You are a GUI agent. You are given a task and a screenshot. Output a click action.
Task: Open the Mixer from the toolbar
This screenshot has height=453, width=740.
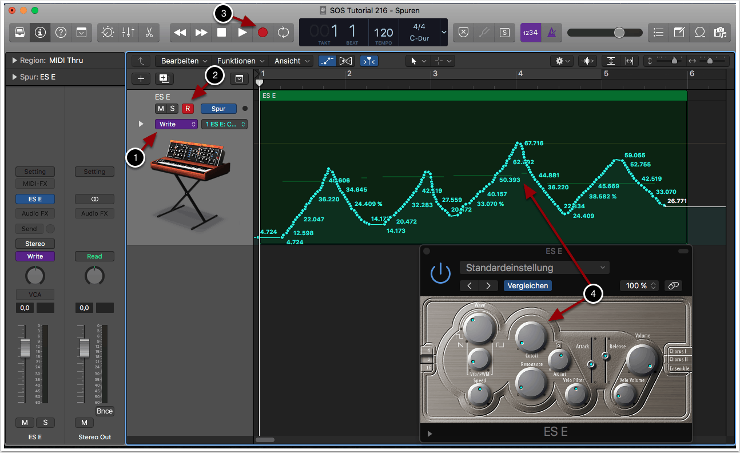[128, 33]
